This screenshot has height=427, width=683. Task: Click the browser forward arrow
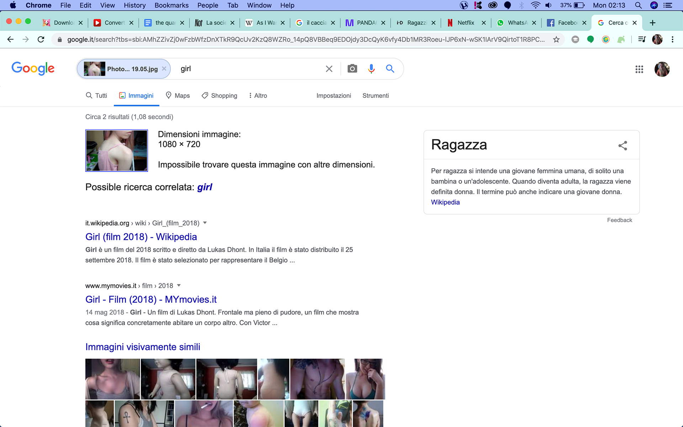[x=26, y=39]
